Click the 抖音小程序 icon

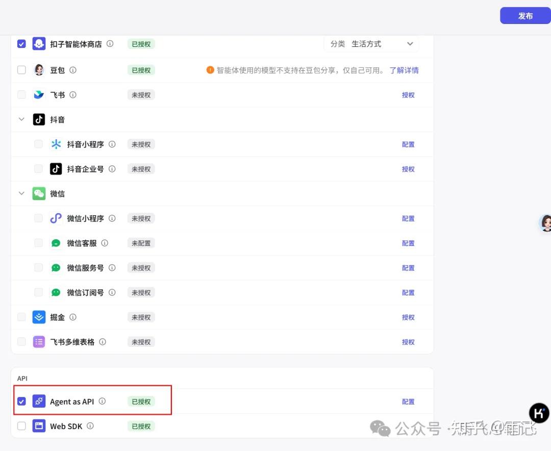click(x=56, y=144)
